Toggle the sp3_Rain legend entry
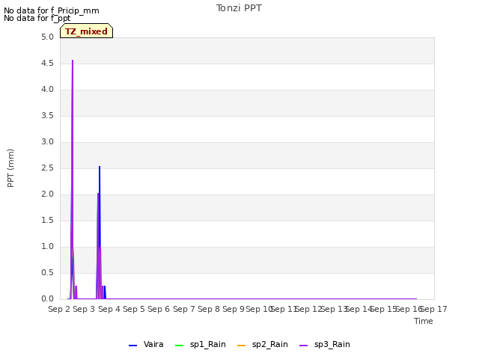479x359 pixels. click(x=324, y=345)
